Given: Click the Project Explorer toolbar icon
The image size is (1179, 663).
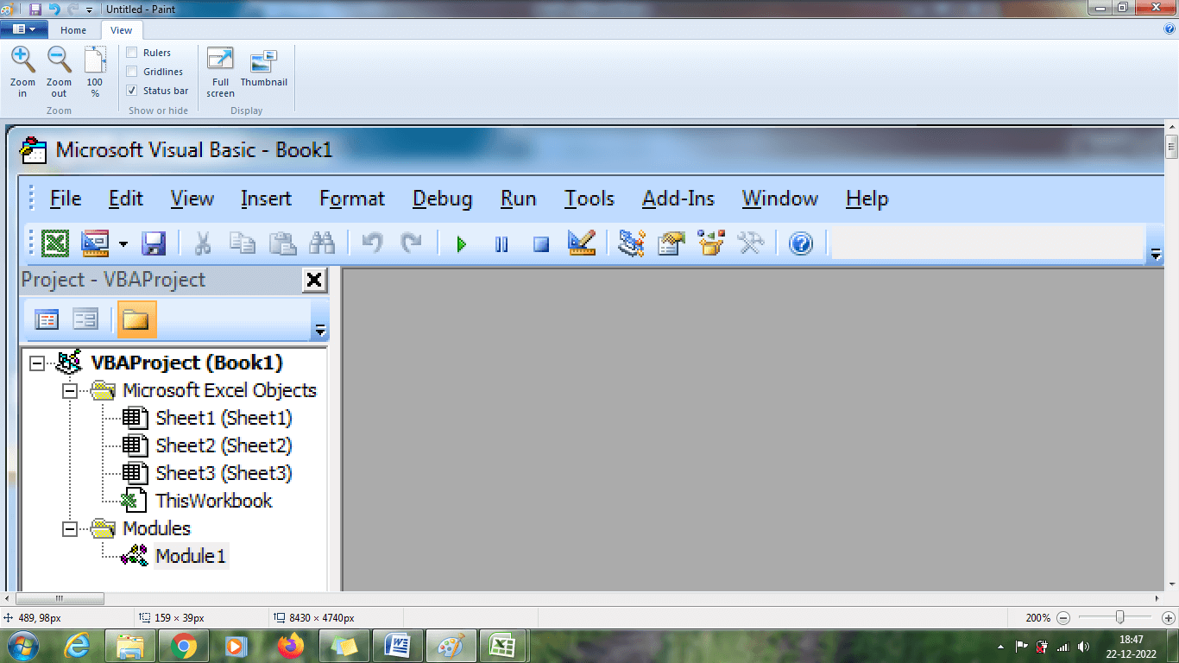Looking at the screenshot, I should (x=632, y=243).
